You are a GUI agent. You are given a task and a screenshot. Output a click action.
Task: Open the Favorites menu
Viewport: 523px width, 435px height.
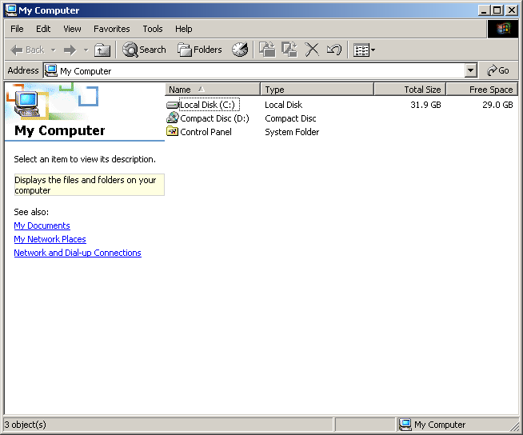tap(111, 29)
